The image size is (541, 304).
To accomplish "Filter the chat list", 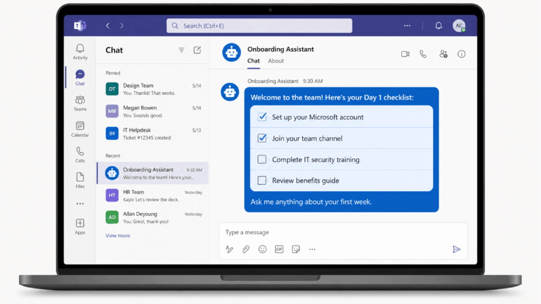I will (182, 50).
